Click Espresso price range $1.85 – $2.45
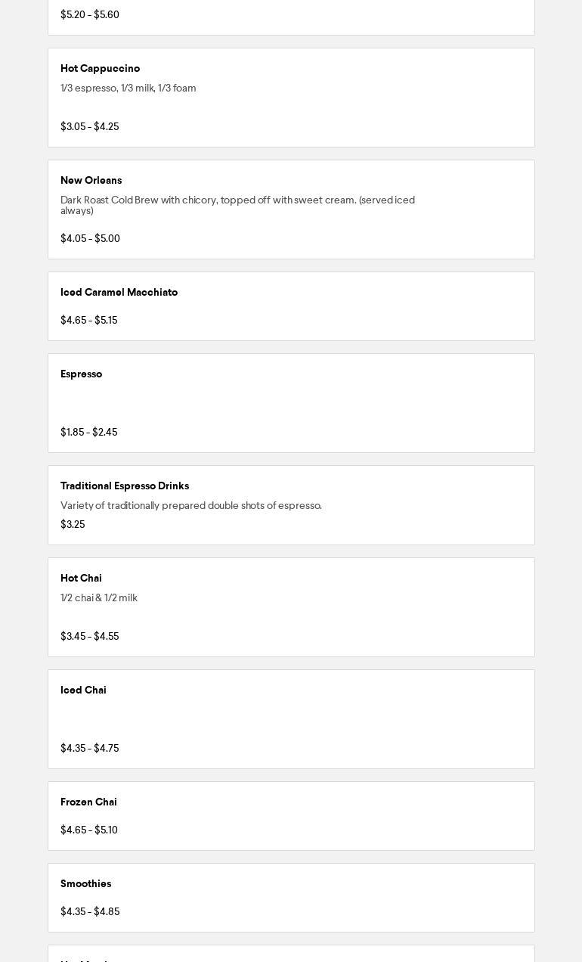 point(88,432)
